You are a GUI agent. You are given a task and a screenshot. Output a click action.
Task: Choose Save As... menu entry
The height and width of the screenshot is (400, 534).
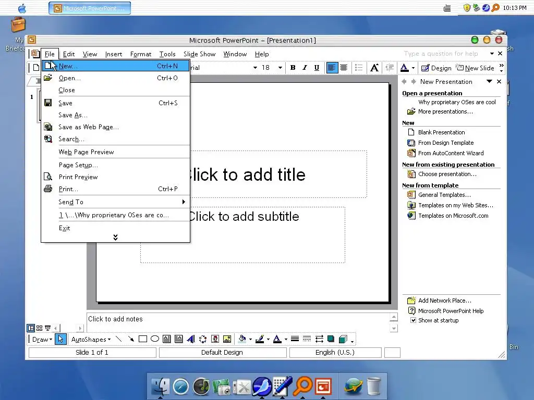pos(115,115)
